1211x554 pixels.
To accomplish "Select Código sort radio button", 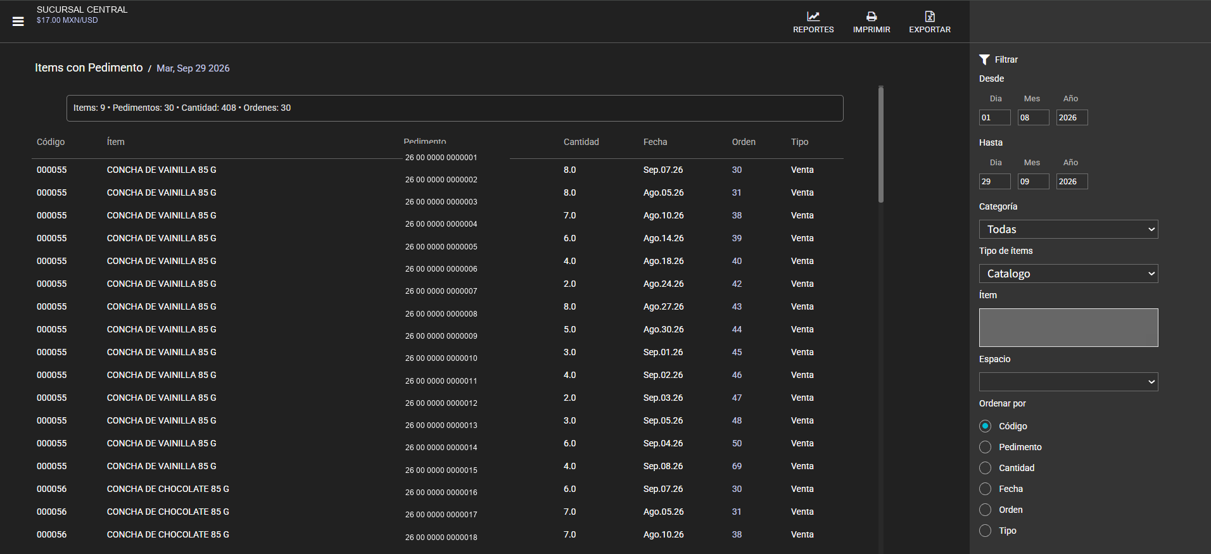I will (985, 426).
